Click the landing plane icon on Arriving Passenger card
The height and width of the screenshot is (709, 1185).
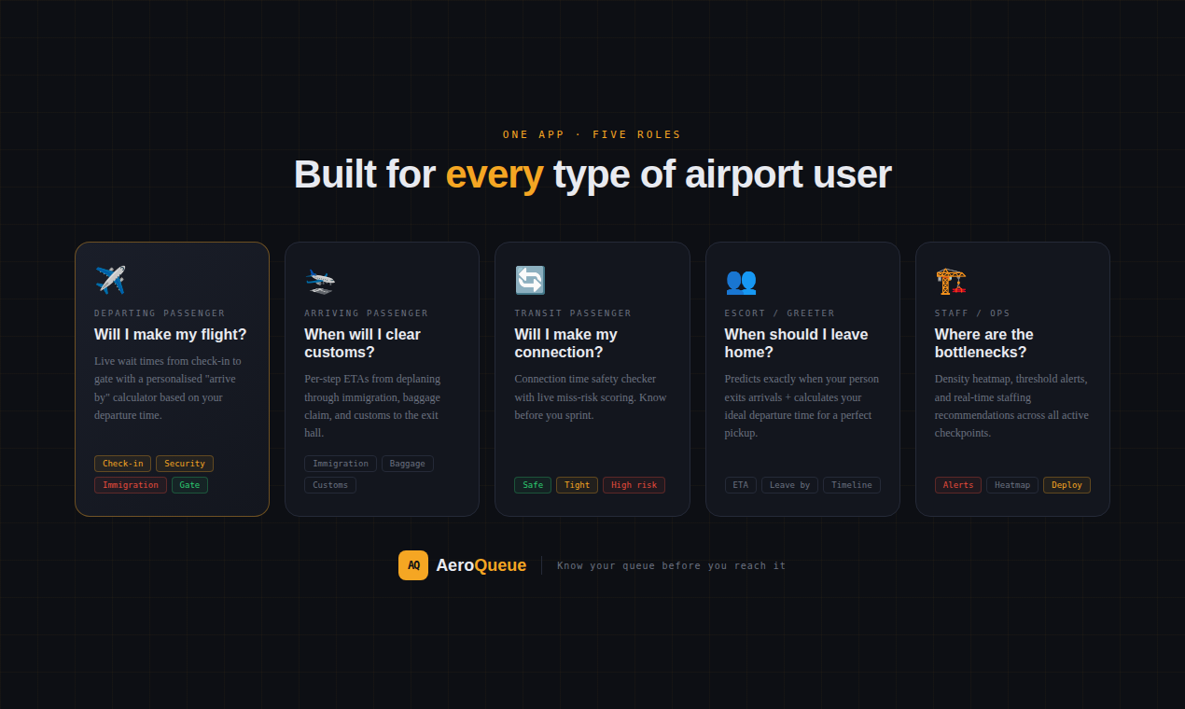(x=320, y=280)
